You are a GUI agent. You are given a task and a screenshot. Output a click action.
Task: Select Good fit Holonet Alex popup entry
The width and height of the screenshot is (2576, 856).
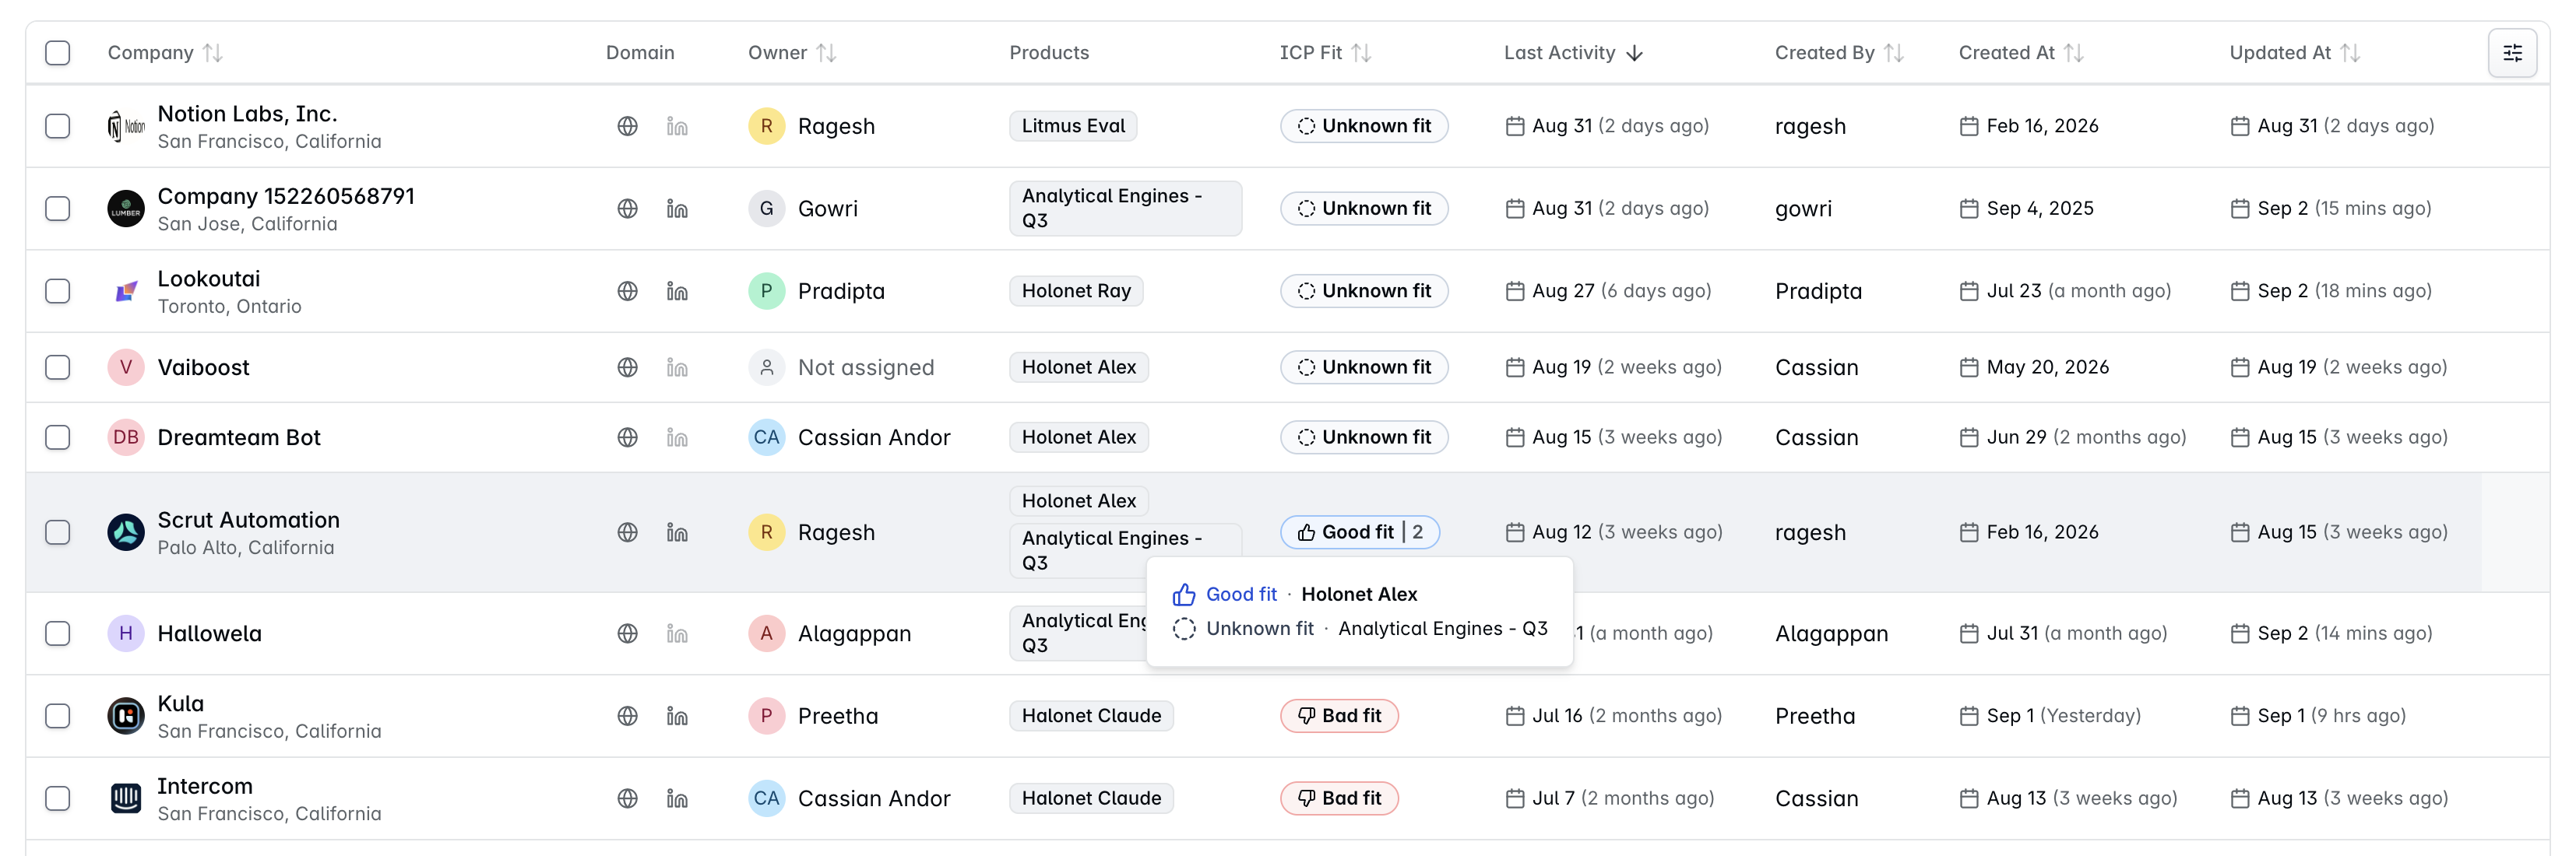[x=1295, y=595]
